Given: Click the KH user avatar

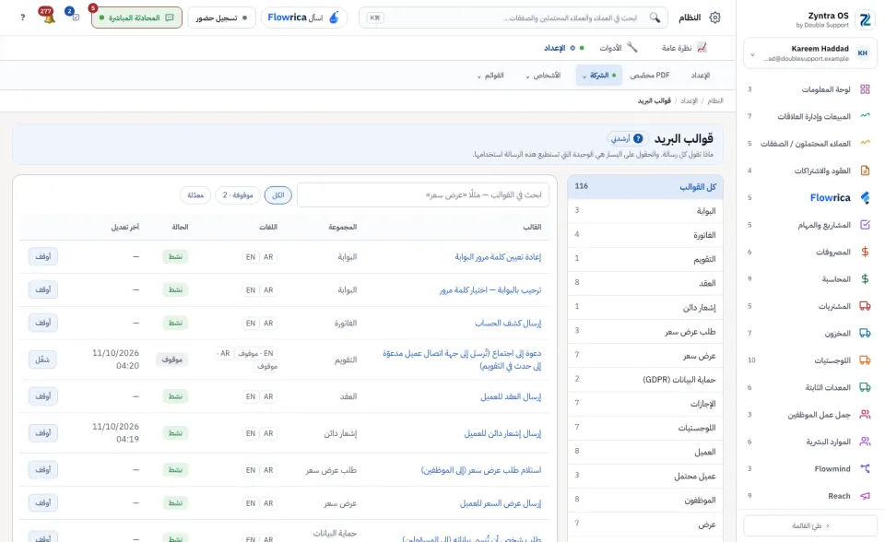Looking at the screenshot, I should coord(863,53).
